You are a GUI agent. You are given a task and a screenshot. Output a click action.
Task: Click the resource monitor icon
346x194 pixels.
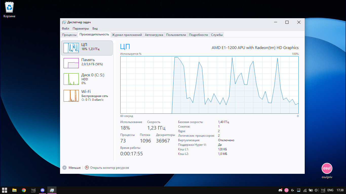pyautogui.click(x=87, y=168)
